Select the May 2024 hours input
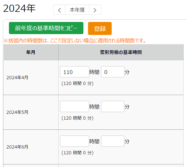The height and width of the screenshot is (167, 187). [74, 107]
